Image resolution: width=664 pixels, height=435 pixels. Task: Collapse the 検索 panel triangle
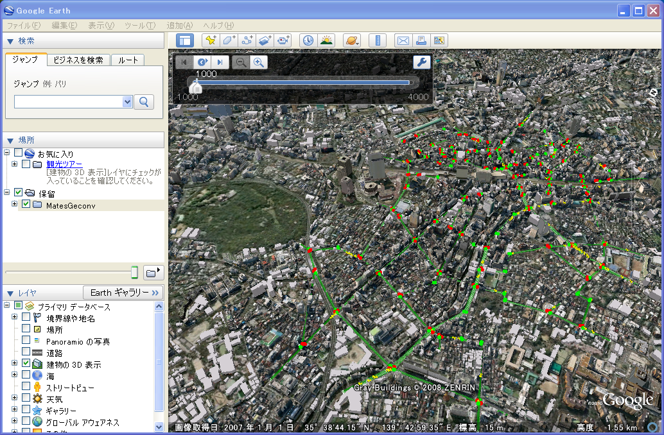tap(10, 42)
